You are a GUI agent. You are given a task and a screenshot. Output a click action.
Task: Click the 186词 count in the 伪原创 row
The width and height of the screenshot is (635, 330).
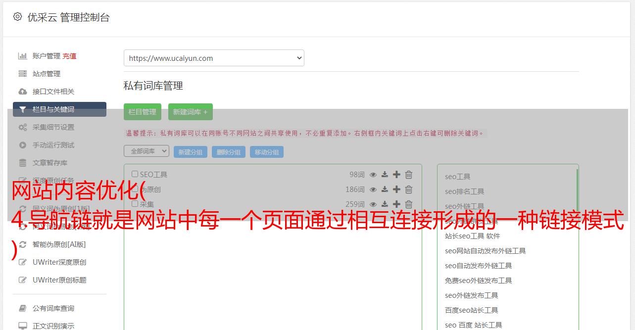pos(355,189)
